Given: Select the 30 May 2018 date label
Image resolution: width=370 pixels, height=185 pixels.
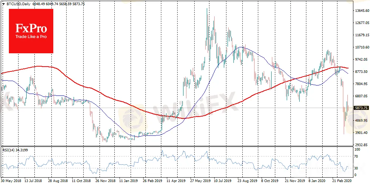Looking at the screenshot, I should (x=11, y=182).
